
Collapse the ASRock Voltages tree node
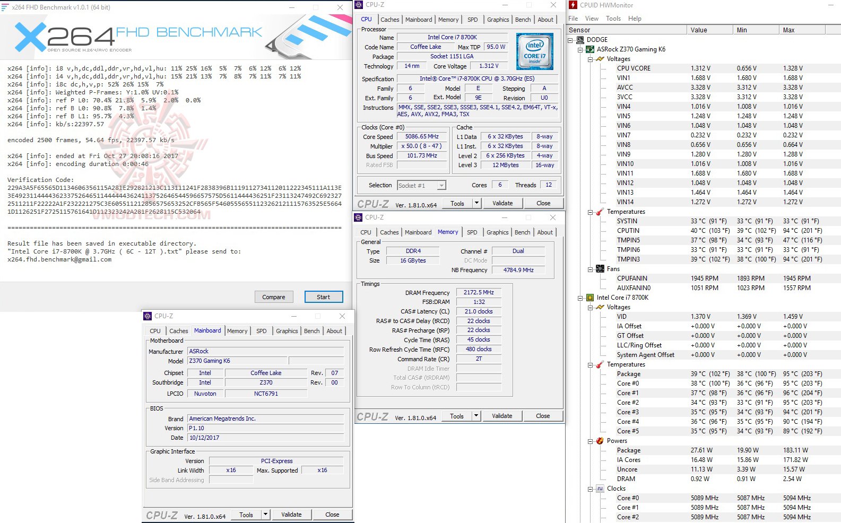590,59
